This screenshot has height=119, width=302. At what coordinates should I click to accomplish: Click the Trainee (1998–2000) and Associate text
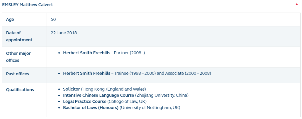pyautogui.click(x=162, y=74)
